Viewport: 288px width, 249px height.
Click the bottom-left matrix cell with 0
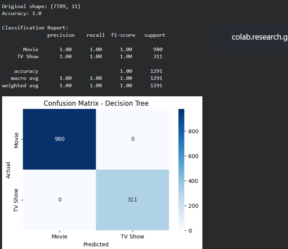(59, 200)
